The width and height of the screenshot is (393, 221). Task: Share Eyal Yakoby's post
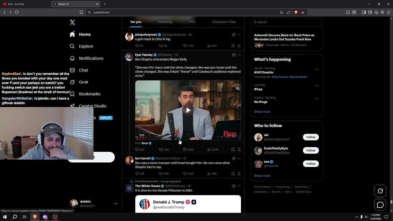click(x=239, y=149)
